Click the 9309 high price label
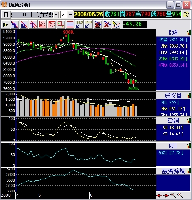Viewport: 192px width, 200px height. [68, 32]
